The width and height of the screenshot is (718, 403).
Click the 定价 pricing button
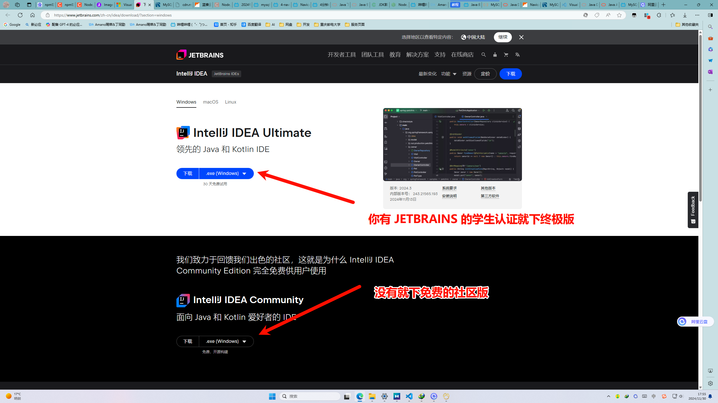pyautogui.click(x=485, y=74)
